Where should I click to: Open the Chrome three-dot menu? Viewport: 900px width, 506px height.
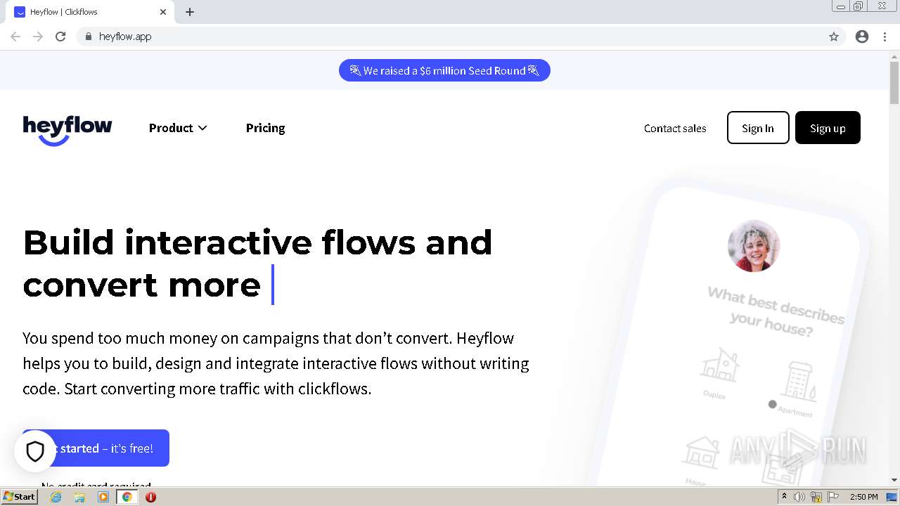885,37
